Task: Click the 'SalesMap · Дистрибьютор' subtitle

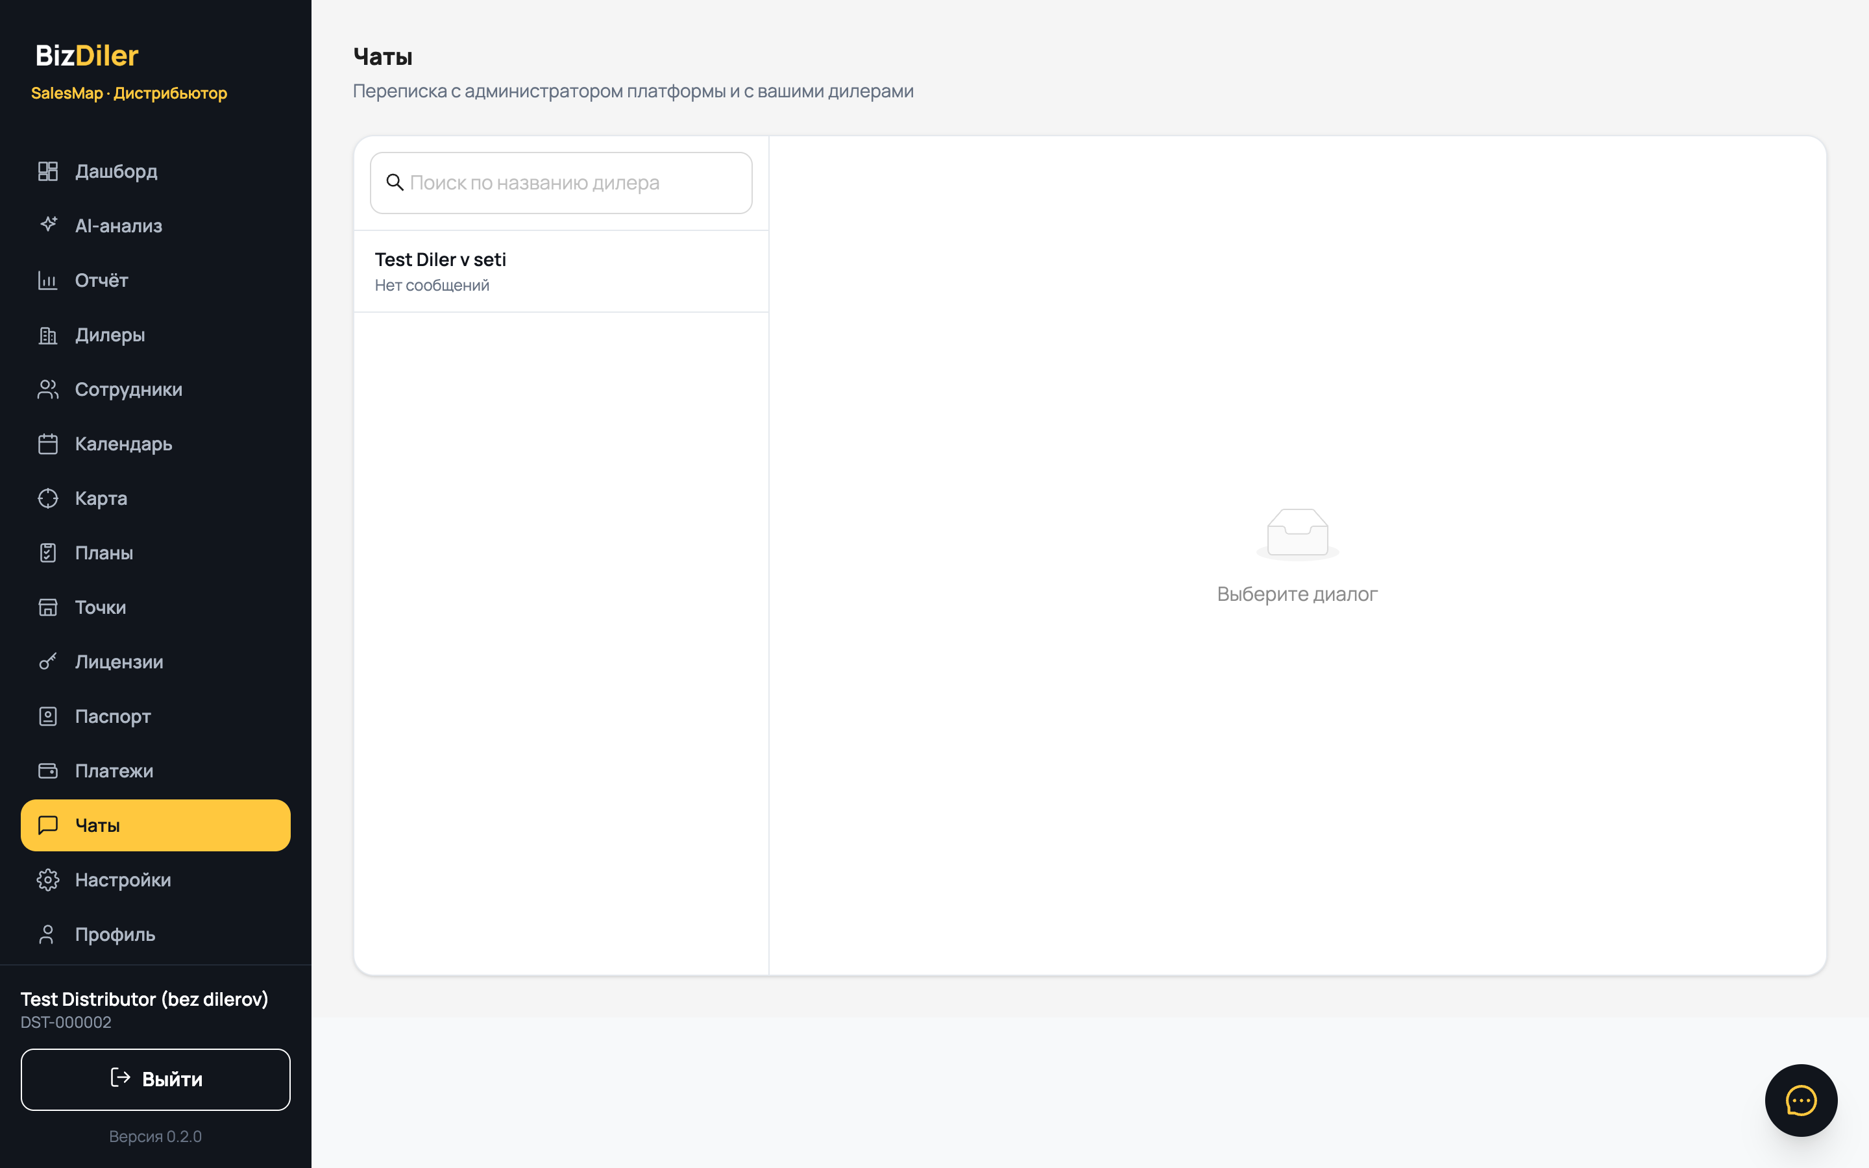Action: tap(129, 93)
